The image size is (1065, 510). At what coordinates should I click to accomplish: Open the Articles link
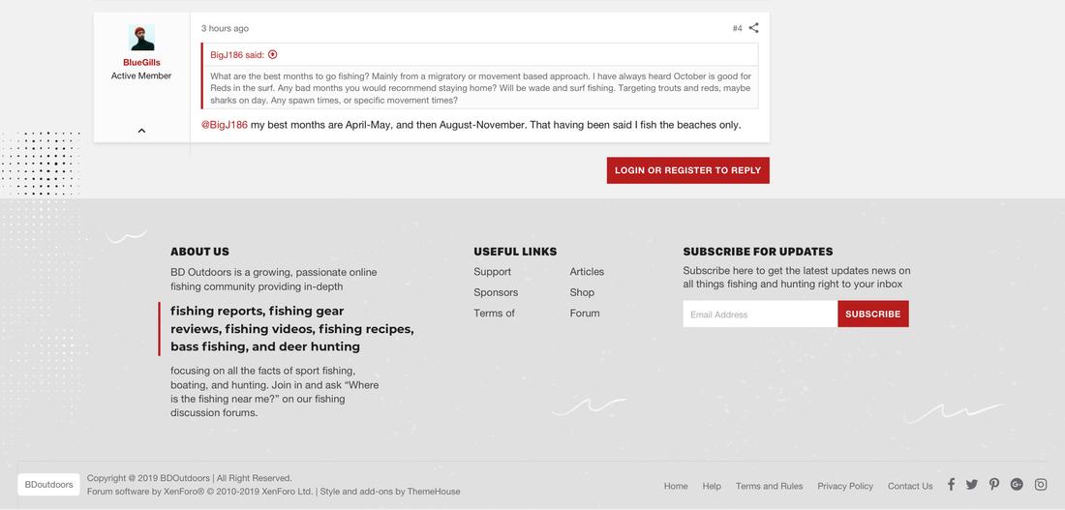(587, 272)
